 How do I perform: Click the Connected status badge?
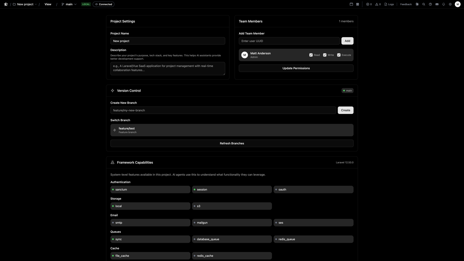pyautogui.click(x=103, y=4)
